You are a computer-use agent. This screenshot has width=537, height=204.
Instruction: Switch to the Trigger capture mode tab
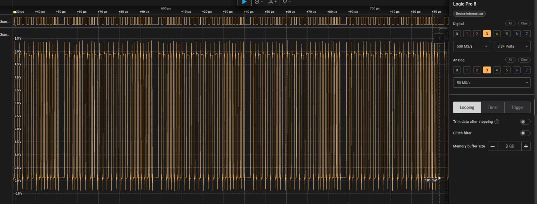click(518, 107)
